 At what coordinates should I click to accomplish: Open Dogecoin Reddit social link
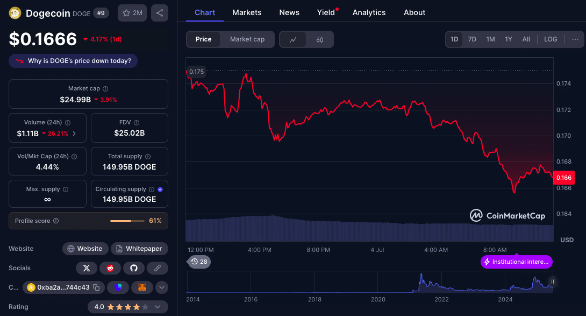coord(110,268)
